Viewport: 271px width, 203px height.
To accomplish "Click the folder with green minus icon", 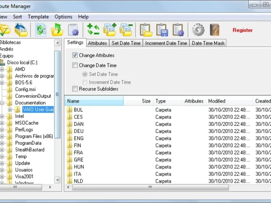I will pos(126,30).
